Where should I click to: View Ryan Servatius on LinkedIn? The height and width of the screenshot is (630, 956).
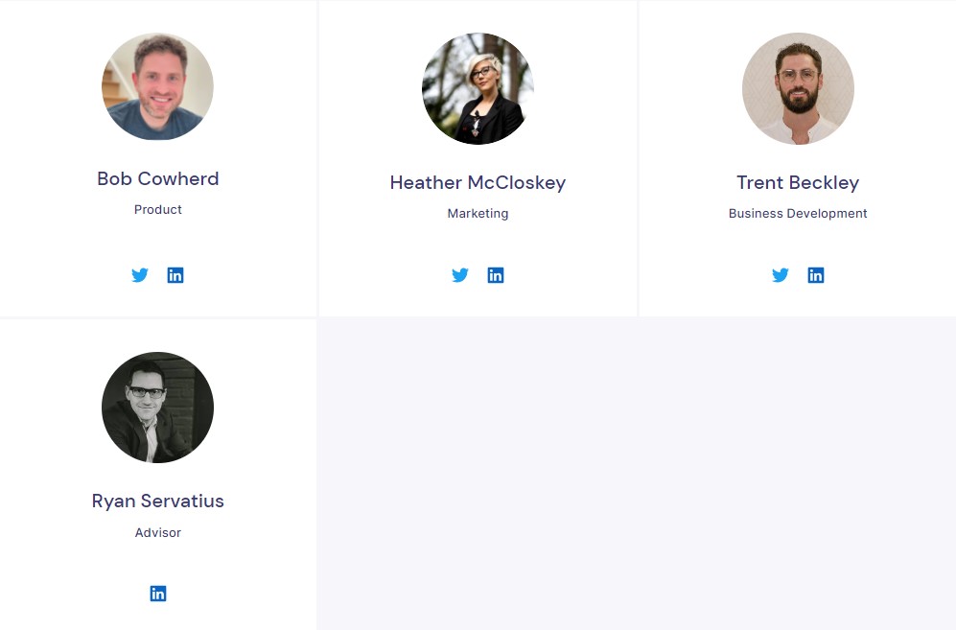pos(158,594)
